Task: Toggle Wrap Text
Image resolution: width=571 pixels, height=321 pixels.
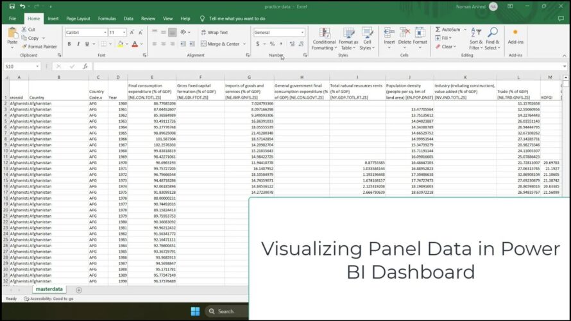Action: (214, 33)
